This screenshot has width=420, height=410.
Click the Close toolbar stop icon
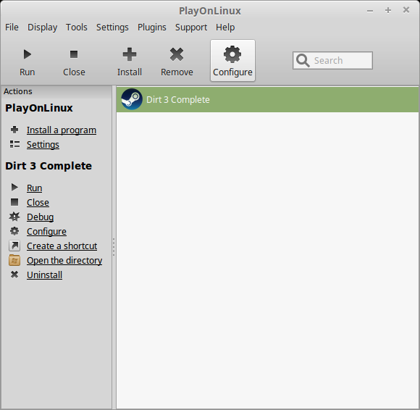pos(74,54)
